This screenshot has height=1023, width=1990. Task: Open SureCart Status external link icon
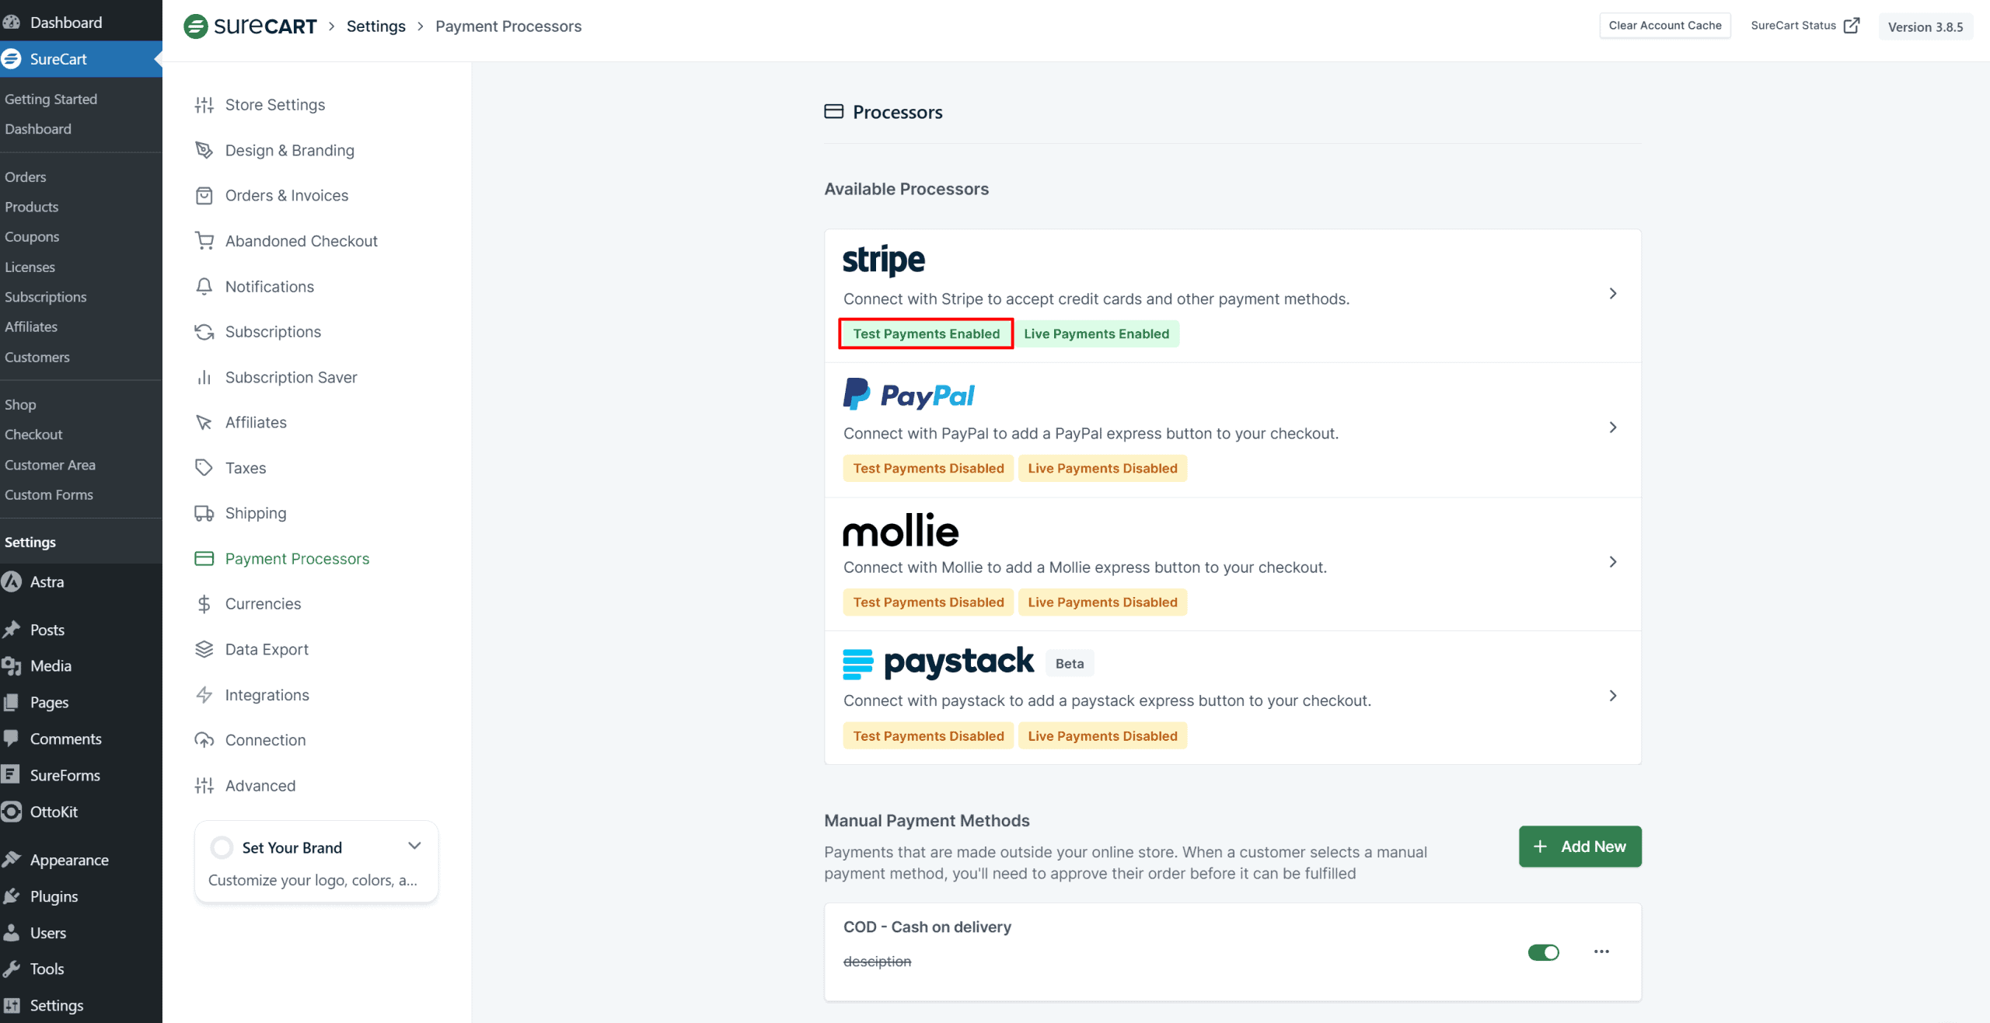[1852, 26]
